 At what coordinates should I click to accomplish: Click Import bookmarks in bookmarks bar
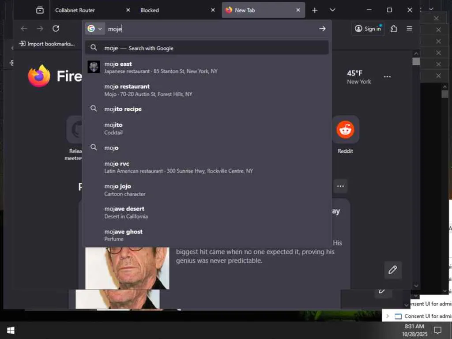(47, 44)
